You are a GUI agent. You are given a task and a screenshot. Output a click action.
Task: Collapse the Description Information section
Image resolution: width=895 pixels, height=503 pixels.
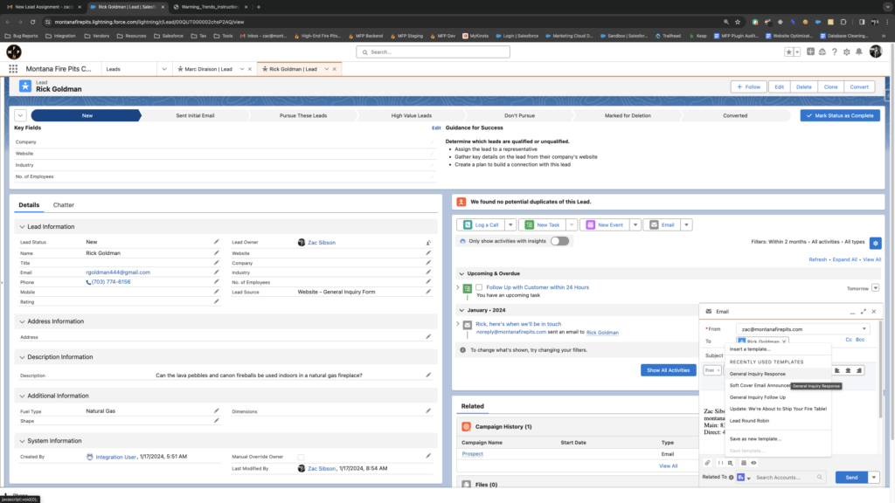click(22, 357)
